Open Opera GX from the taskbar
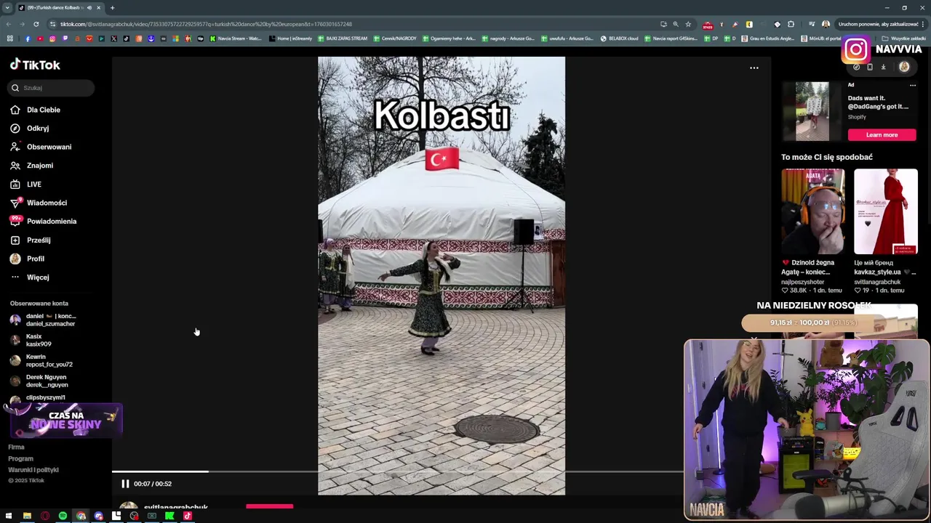Image resolution: width=931 pixels, height=523 pixels. 45,516
